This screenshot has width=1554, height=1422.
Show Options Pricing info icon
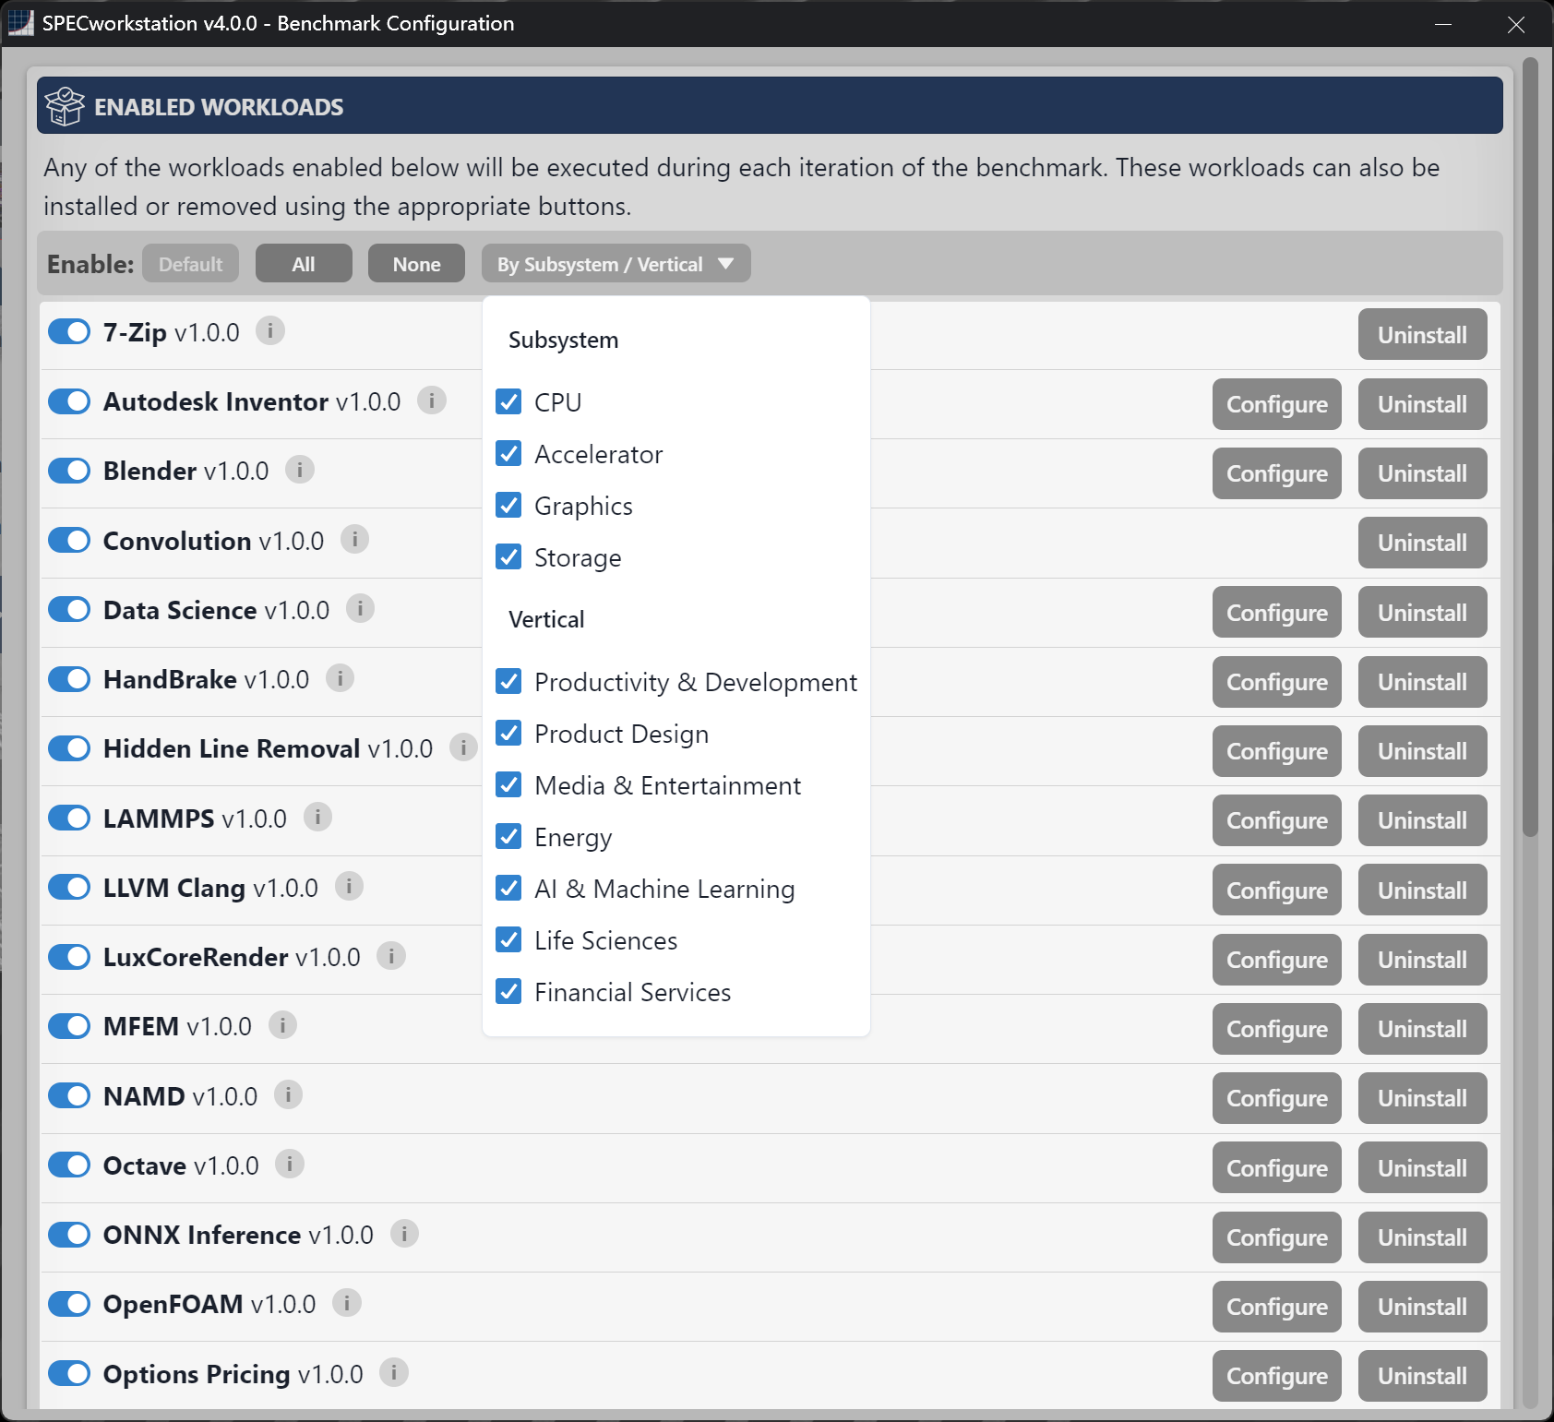(394, 1373)
